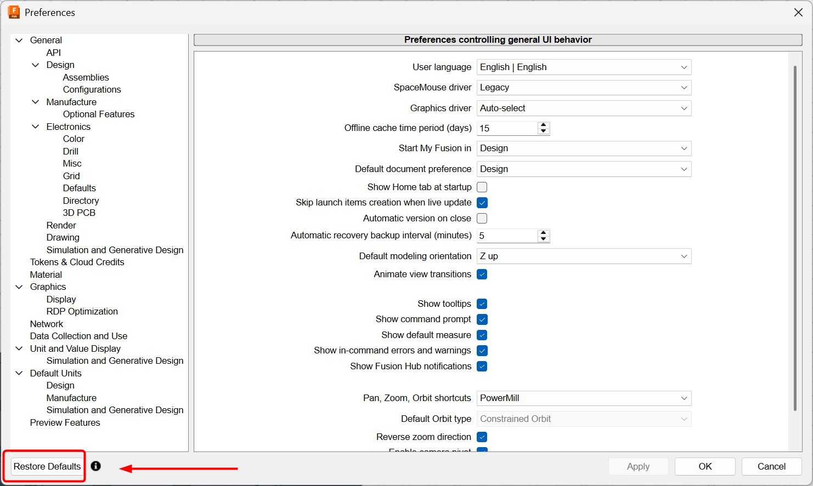Select Preview Features in the tree
813x486 pixels.
65,422
